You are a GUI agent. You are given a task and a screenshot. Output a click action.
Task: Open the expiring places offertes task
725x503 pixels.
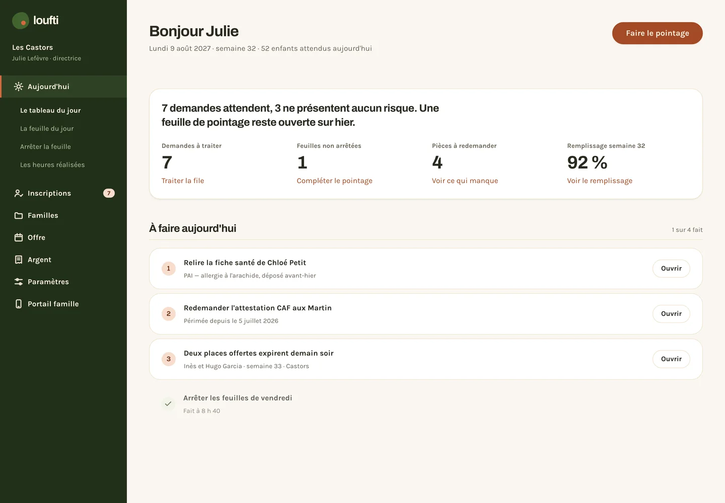[x=671, y=359]
